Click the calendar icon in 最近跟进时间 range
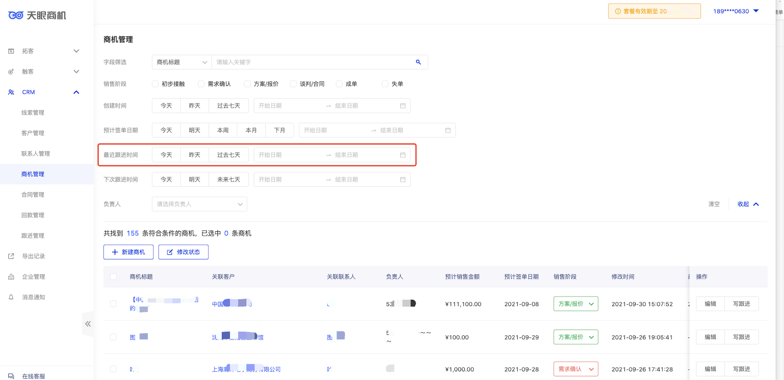Image resolution: width=784 pixels, height=380 pixels. pos(403,155)
